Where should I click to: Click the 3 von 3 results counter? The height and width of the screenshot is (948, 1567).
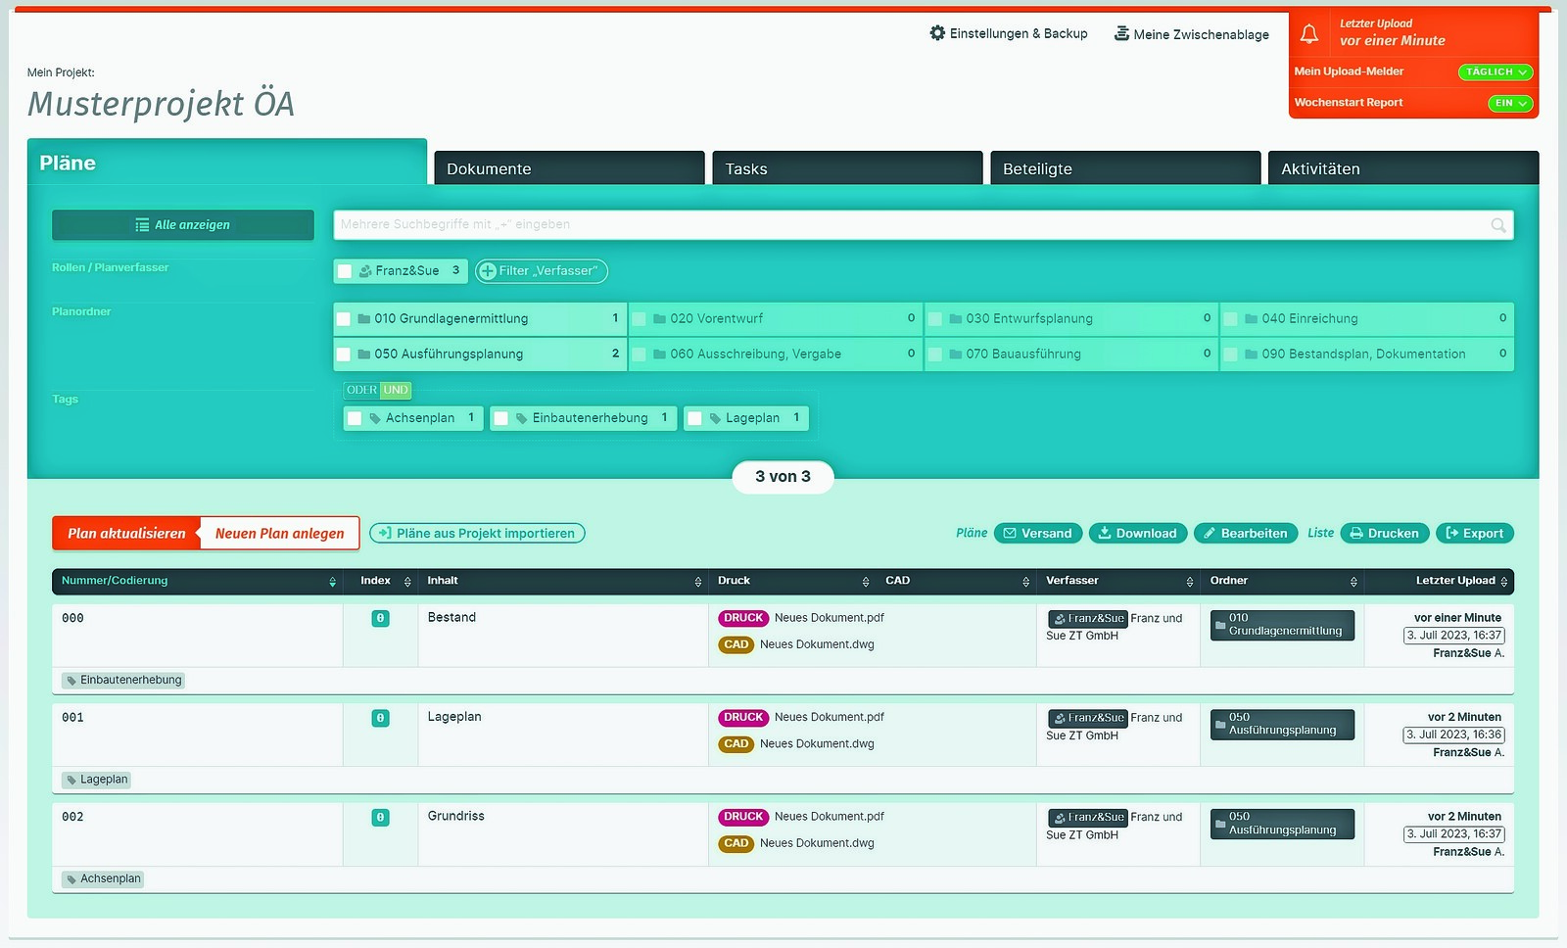[783, 477]
